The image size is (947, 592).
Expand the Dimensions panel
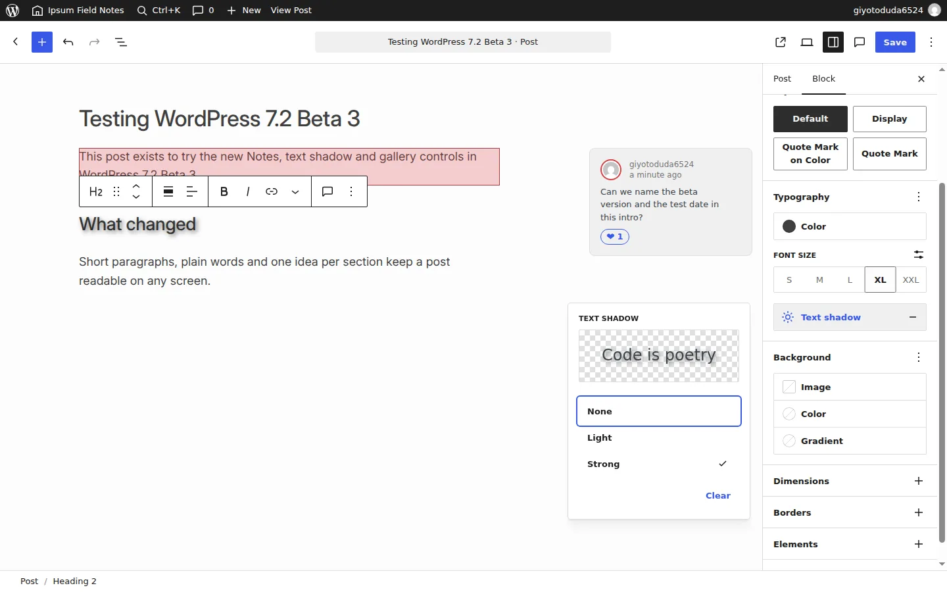(x=850, y=481)
